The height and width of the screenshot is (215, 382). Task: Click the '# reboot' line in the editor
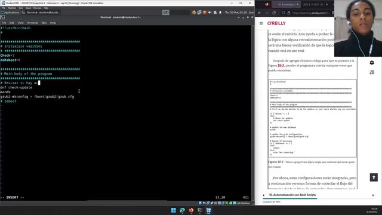pyautogui.click(x=8, y=101)
